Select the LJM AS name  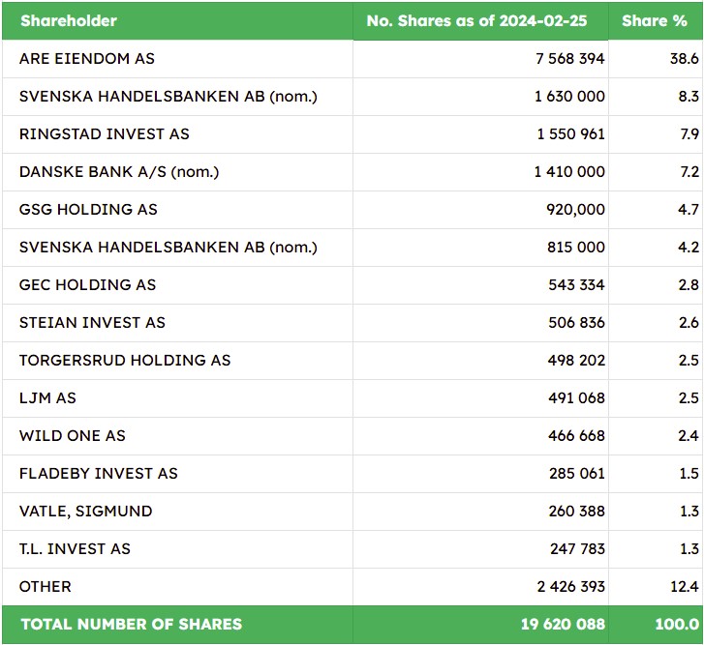[47, 397]
